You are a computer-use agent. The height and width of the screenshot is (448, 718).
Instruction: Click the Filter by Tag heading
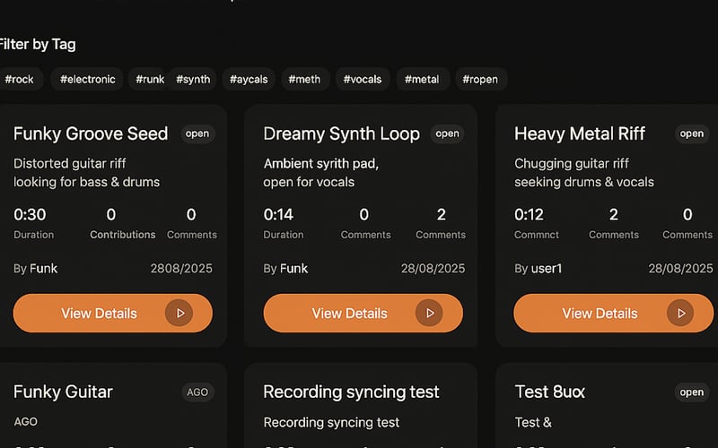tap(38, 44)
